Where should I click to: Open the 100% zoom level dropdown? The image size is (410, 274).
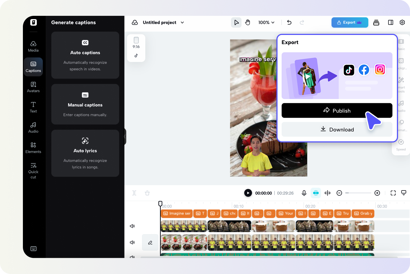(266, 22)
